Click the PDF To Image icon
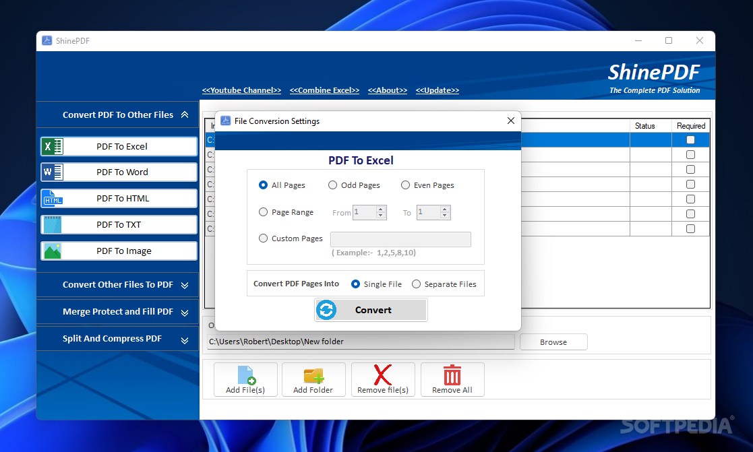This screenshot has width=753, height=452. click(x=53, y=251)
